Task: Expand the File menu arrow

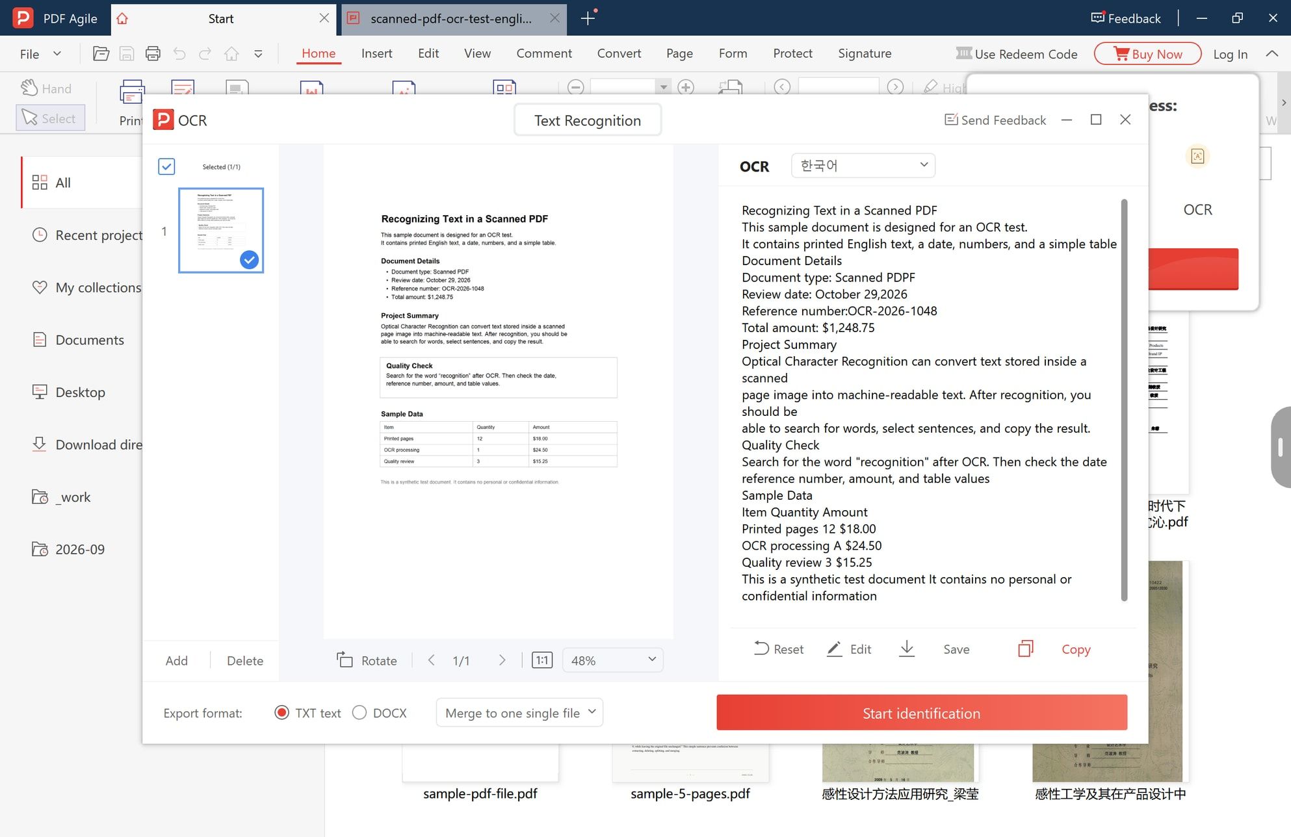Action: (x=57, y=54)
